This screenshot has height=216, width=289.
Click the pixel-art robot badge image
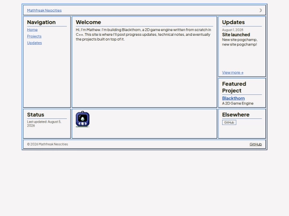click(82, 119)
